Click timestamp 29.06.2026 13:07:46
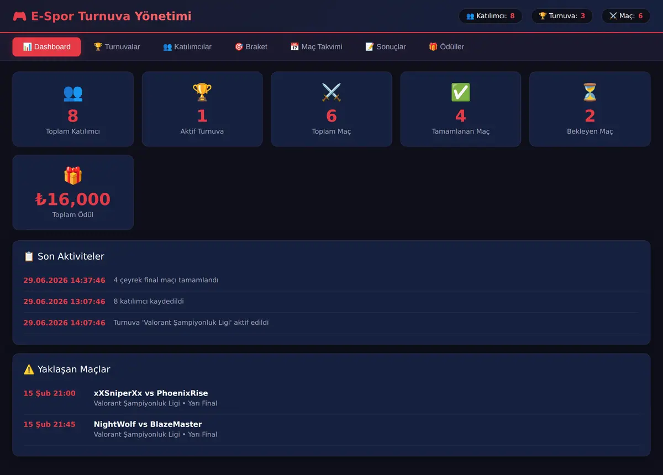663x475 pixels. [x=64, y=302]
